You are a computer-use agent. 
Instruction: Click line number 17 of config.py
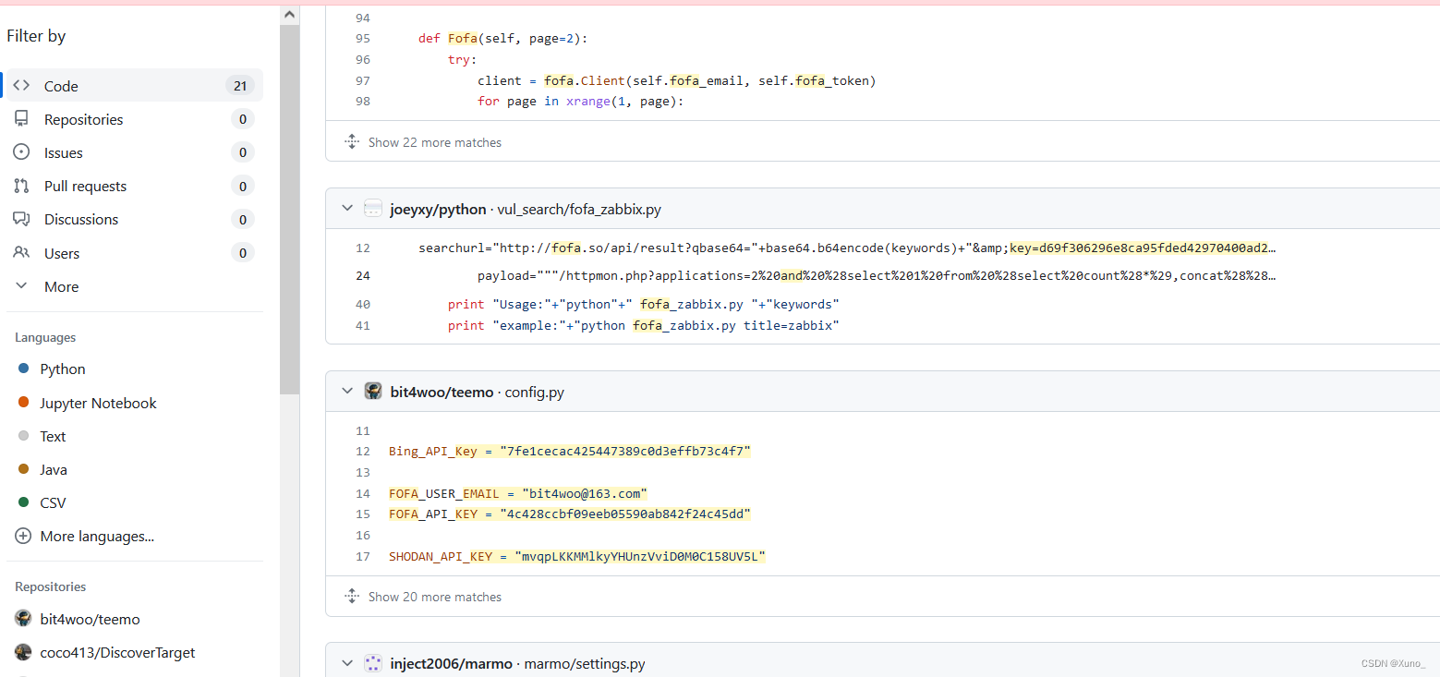click(362, 556)
